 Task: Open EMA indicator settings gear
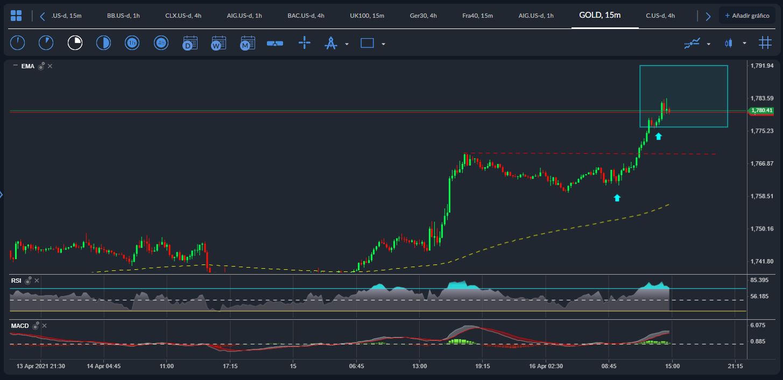pyautogui.click(x=41, y=66)
